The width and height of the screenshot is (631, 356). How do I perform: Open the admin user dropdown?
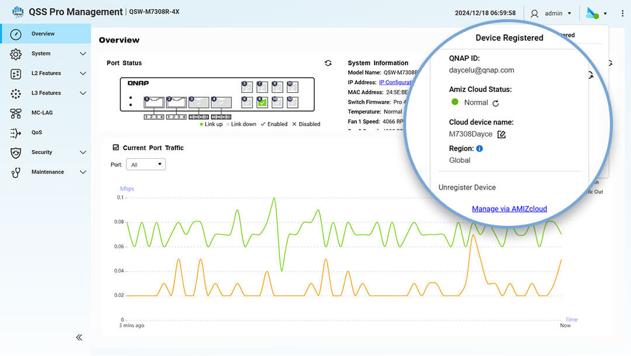pyautogui.click(x=552, y=13)
